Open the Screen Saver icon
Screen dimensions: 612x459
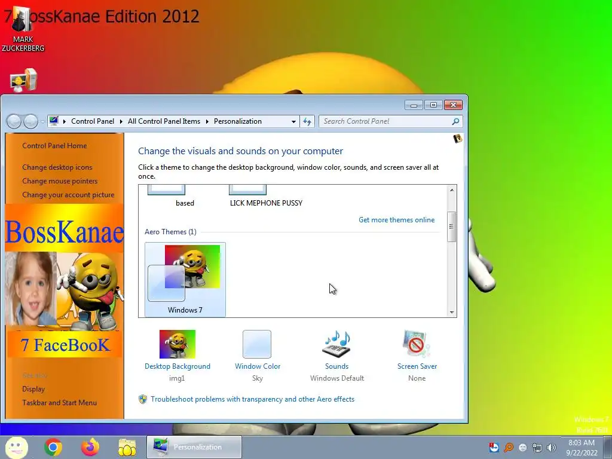[417, 344]
